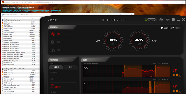Select GPU Memory Clock row showing 6,001.0 MHz
Screen dimensions: 186x94
click(20, 79)
